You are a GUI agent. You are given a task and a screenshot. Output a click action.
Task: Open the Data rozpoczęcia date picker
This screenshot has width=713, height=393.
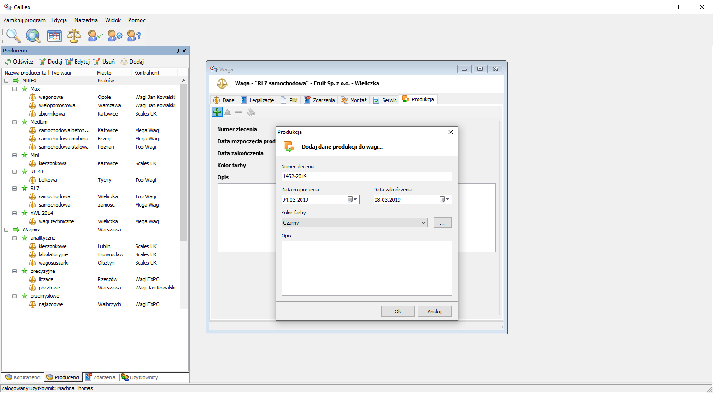(352, 200)
